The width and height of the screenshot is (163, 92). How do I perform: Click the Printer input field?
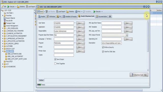tap(64, 47)
